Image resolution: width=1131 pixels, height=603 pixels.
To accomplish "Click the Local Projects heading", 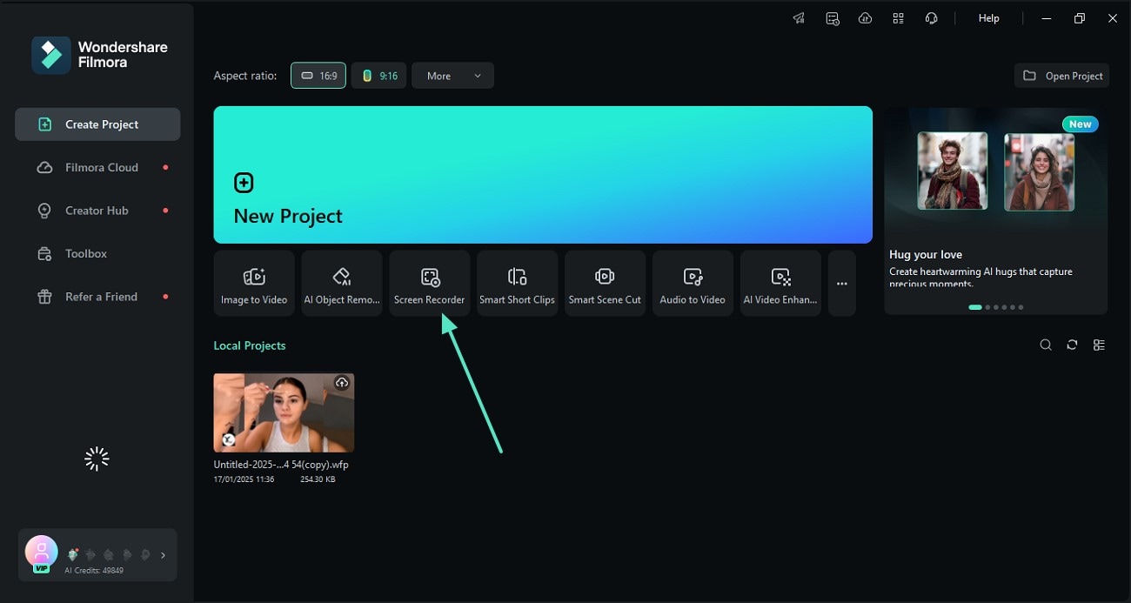I will pos(250,345).
